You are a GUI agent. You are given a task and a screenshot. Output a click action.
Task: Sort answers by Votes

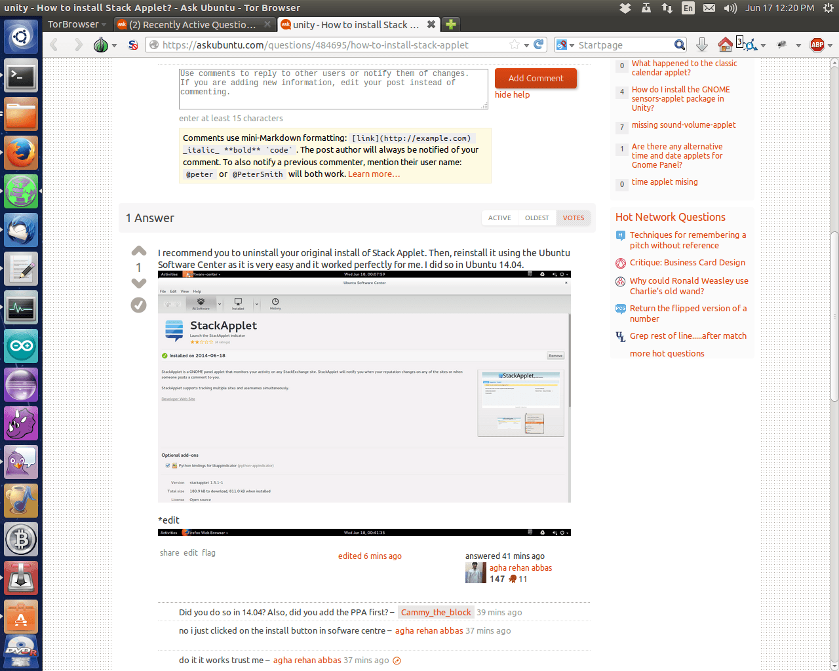coord(574,218)
